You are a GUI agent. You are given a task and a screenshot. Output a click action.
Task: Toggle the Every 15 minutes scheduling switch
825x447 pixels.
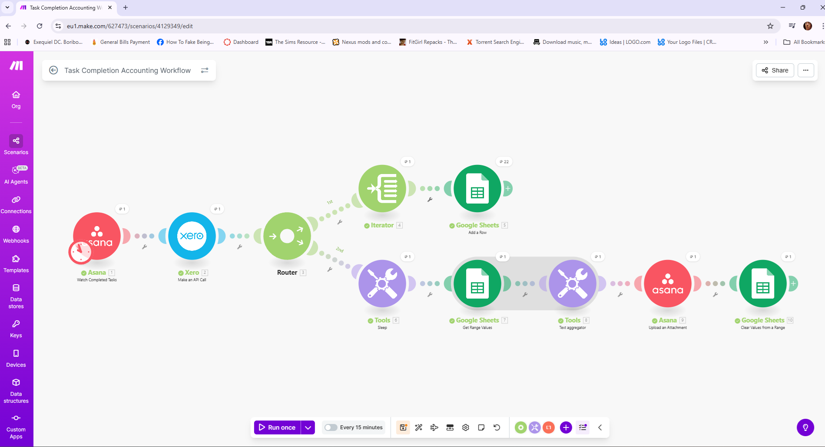(331, 427)
